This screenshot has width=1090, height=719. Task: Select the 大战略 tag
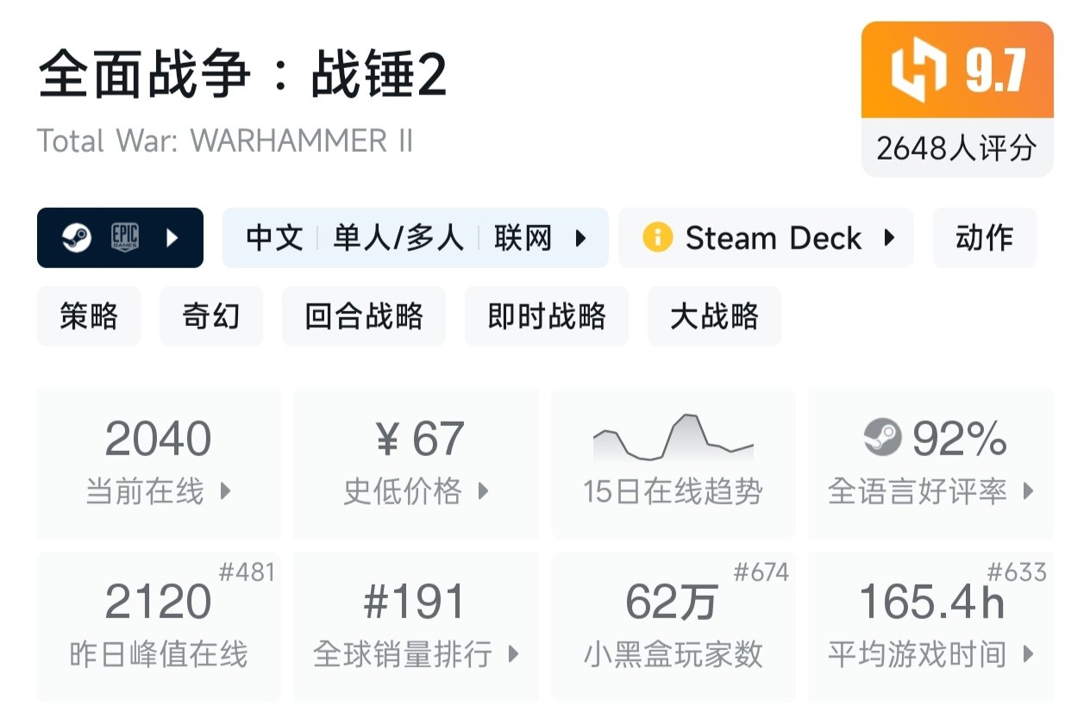714,316
